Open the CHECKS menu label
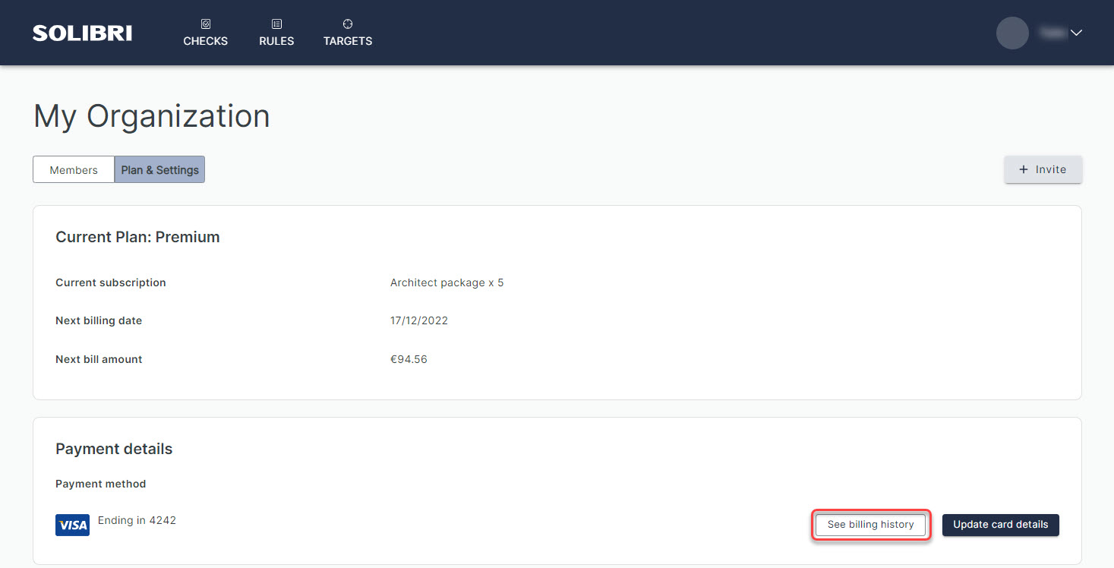The height and width of the screenshot is (568, 1114). (206, 41)
